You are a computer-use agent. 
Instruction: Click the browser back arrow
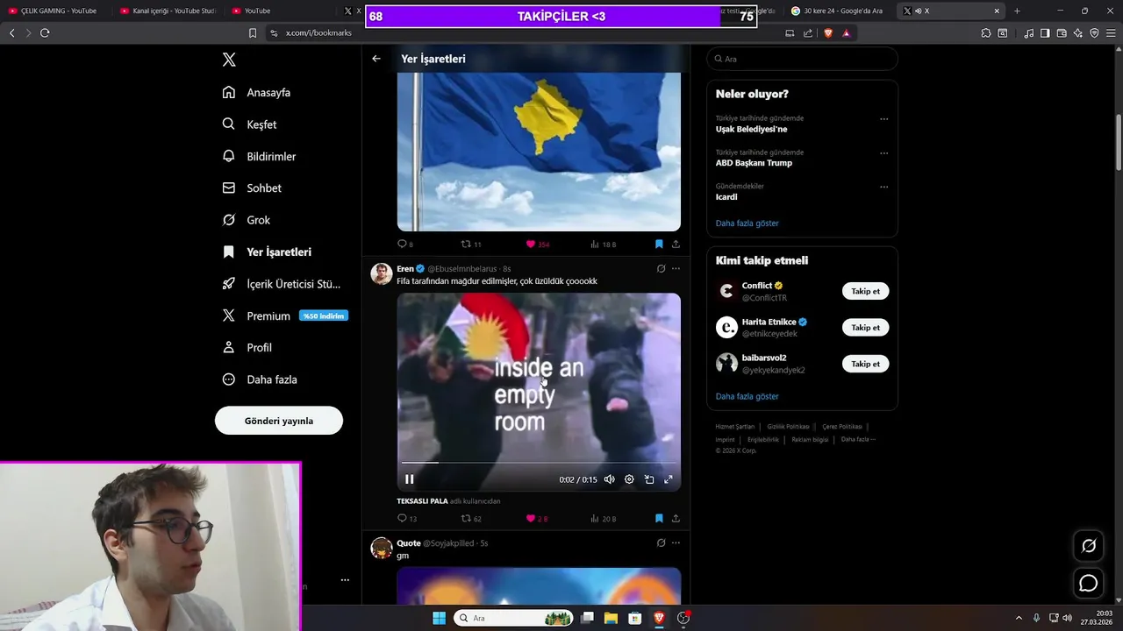12,33
